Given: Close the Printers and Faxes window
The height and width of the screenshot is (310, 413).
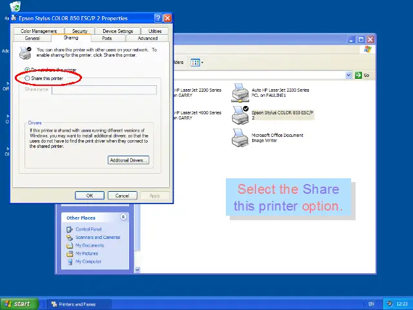Looking at the screenshot, I should coord(370,39).
